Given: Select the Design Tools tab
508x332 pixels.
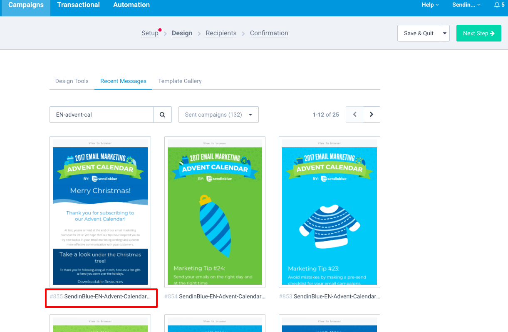Looking at the screenshot, I should pyautogui.click(x=72, y=81).
